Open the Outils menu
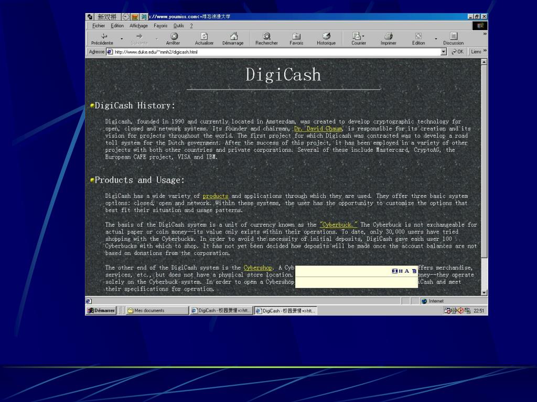This screenshot has height=402, width=537. point(179,26)
